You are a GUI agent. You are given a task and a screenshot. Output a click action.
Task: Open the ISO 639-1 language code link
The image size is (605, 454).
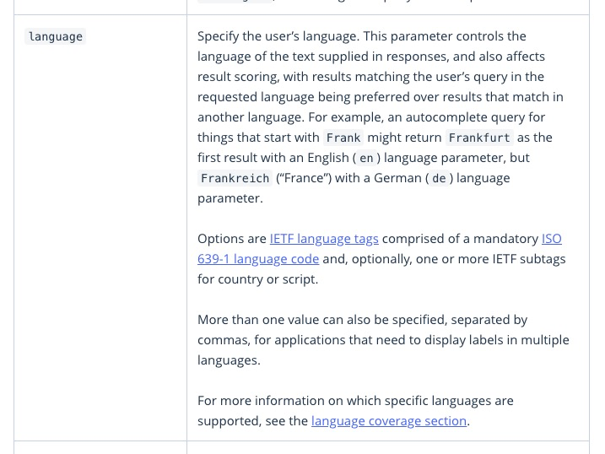tap(258, 259)
